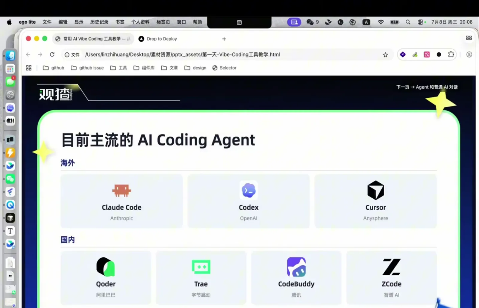This screenshot has height=308, width=479.
Task: Open the 显示 menu
Action: [x=79, y=22]
